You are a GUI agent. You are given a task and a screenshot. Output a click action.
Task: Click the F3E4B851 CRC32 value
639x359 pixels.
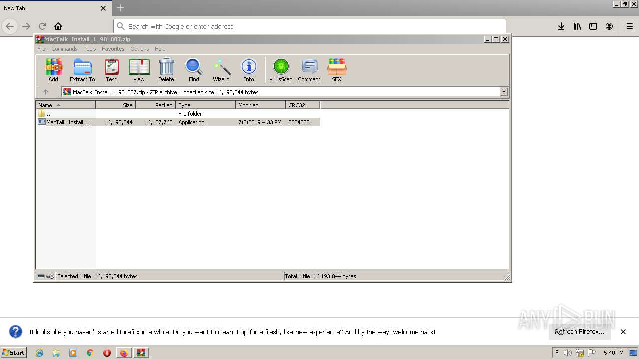tap(300, 122)
